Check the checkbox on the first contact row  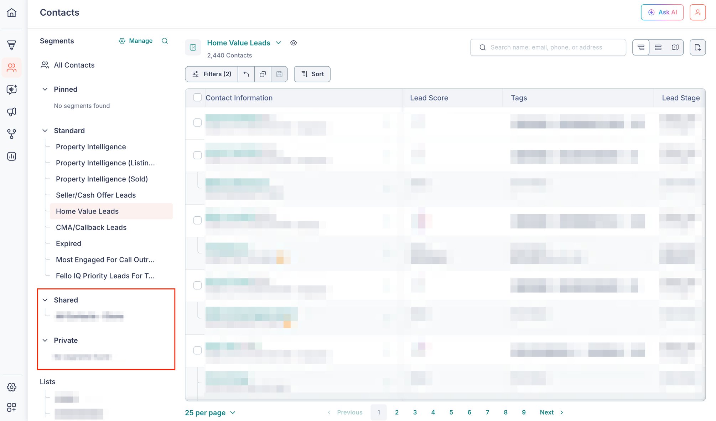coord(198,122)
